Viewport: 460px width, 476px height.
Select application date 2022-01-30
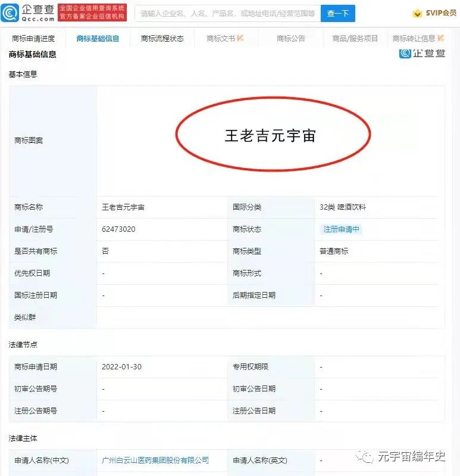121,367
